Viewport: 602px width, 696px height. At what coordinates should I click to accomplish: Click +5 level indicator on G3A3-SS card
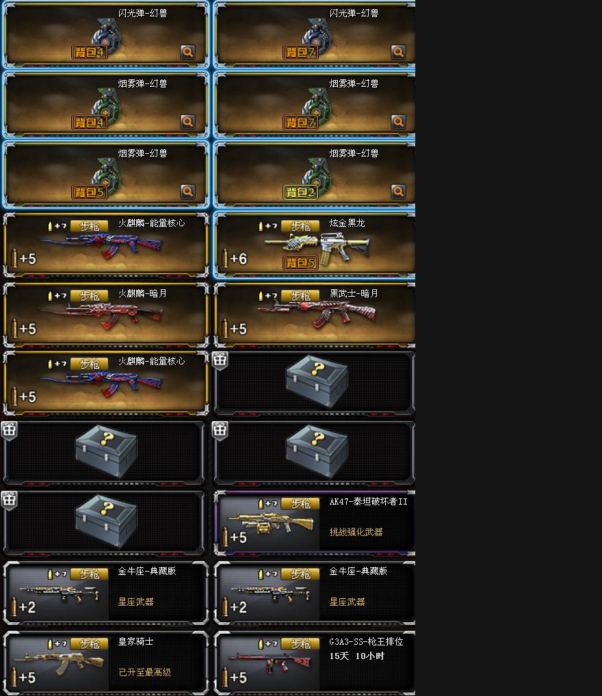coord(235,678)
